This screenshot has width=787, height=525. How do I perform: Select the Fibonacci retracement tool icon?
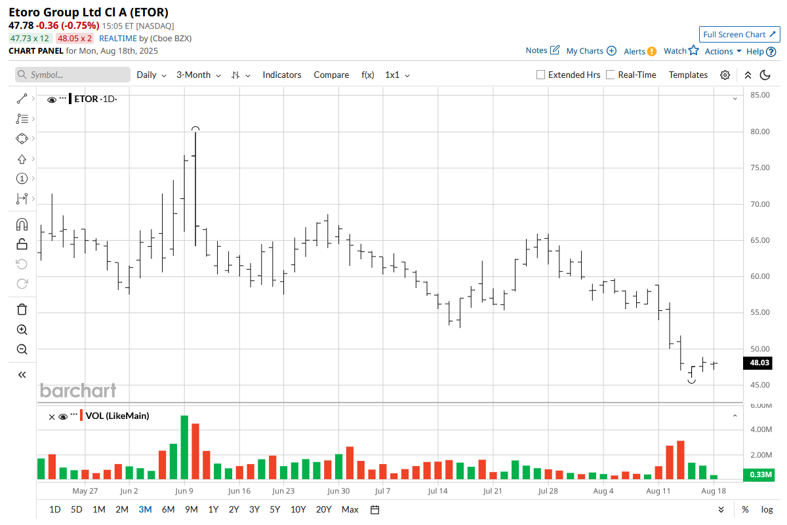pos(22,118)
